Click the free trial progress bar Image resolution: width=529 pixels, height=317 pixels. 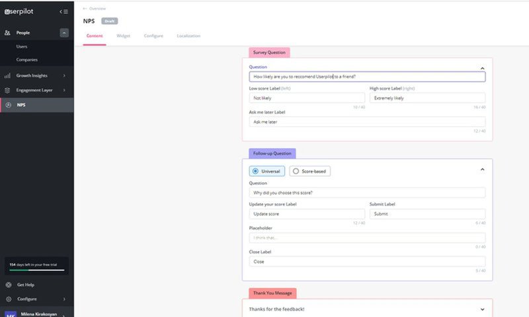pyautogui.click(x=37, y=270)
